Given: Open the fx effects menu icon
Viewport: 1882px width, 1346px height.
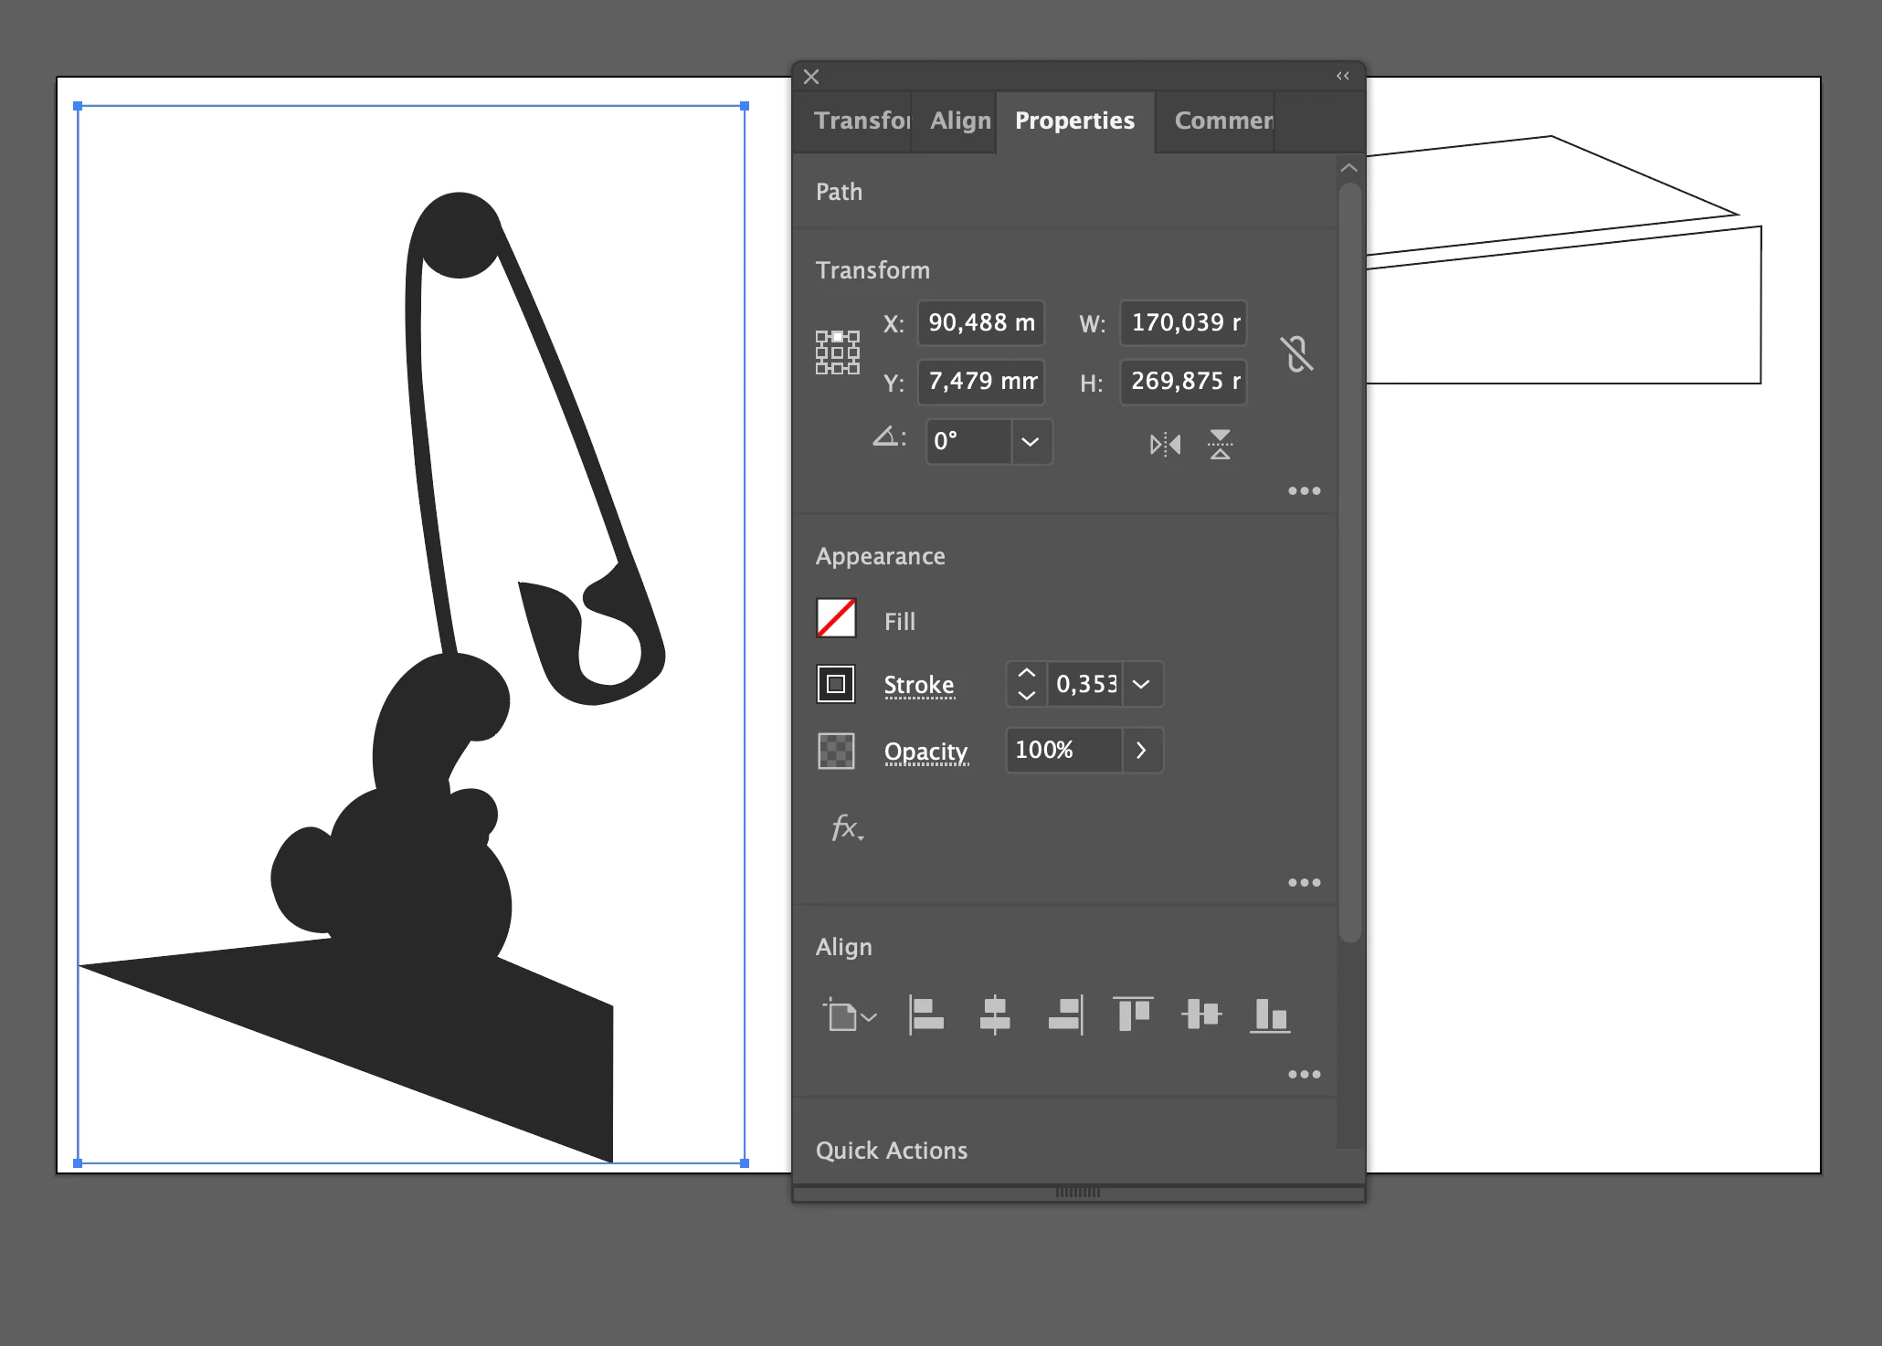Looking at the screenshot, I should coord(846,828).
